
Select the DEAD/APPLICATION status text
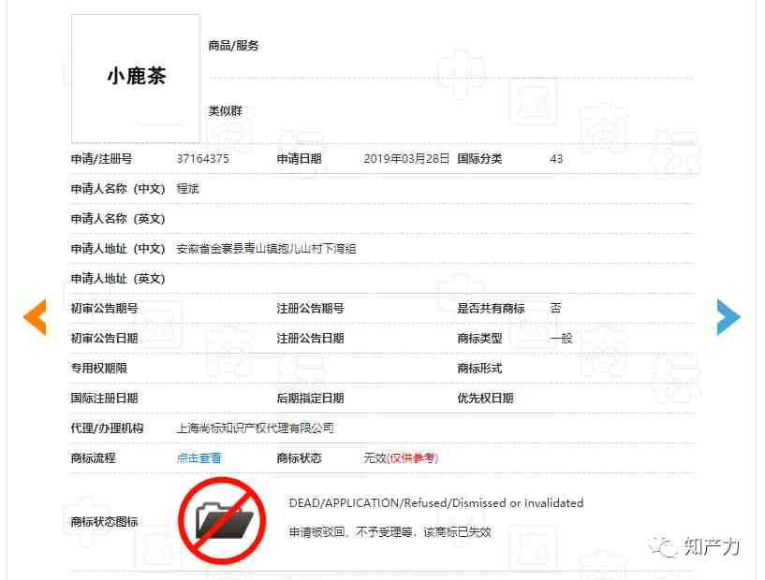point(436,503)
